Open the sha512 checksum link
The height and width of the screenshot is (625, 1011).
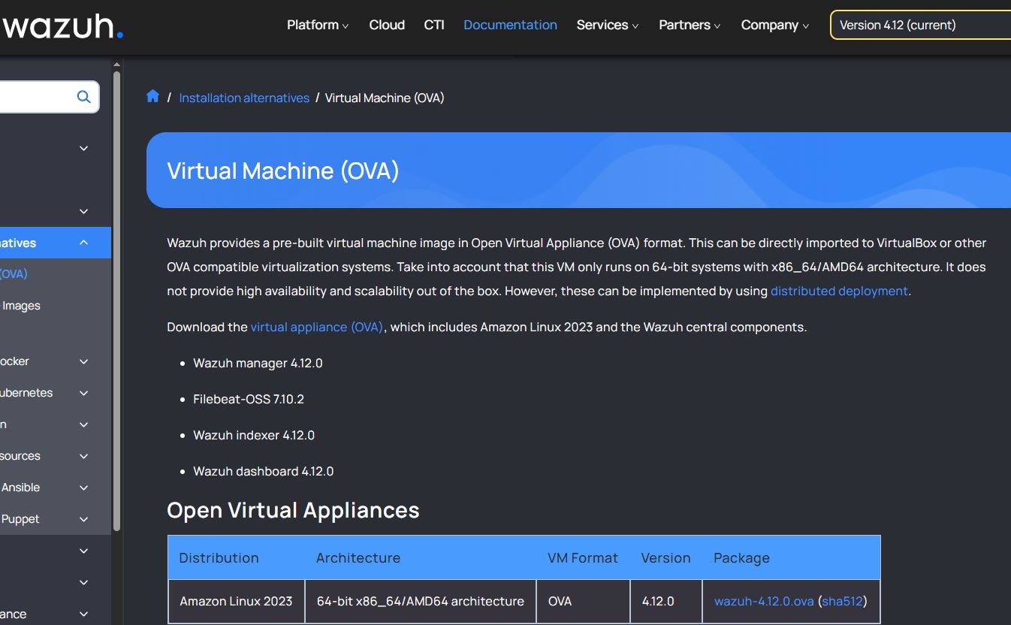[x=843, y=601]
